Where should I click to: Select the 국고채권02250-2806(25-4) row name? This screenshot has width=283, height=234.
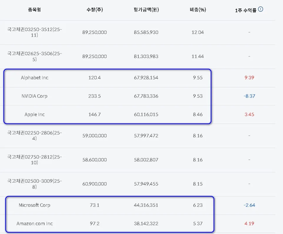coord(35,136)
